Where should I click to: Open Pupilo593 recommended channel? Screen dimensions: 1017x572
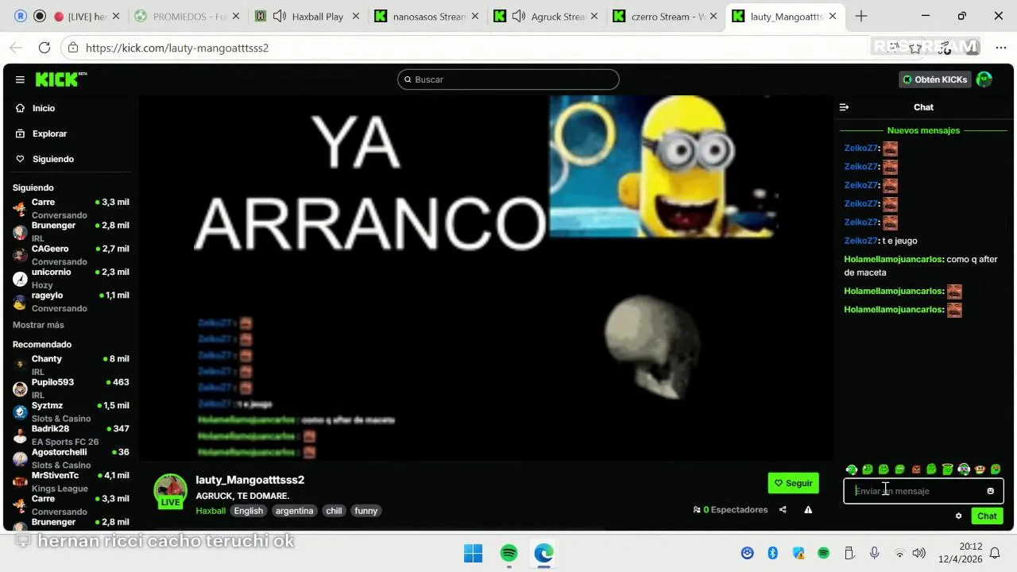[71, 388]
